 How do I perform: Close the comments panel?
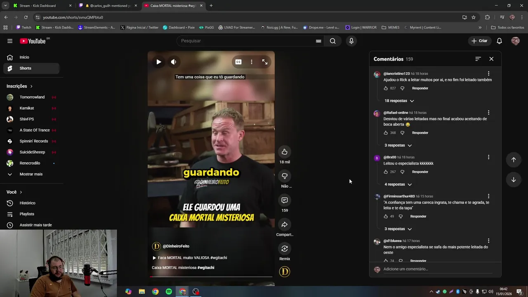[491, 59]
